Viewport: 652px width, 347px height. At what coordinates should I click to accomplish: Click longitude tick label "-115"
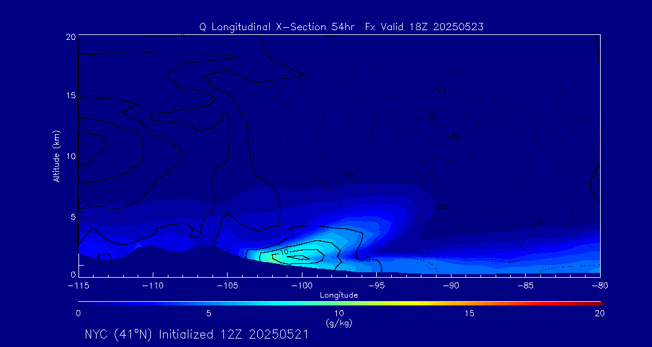pos(78,286)
